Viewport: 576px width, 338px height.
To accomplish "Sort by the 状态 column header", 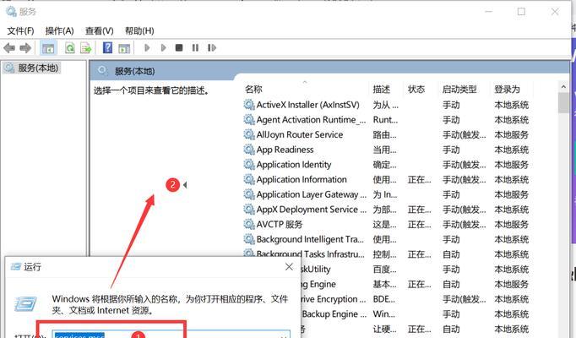I will tap(416, 90).
